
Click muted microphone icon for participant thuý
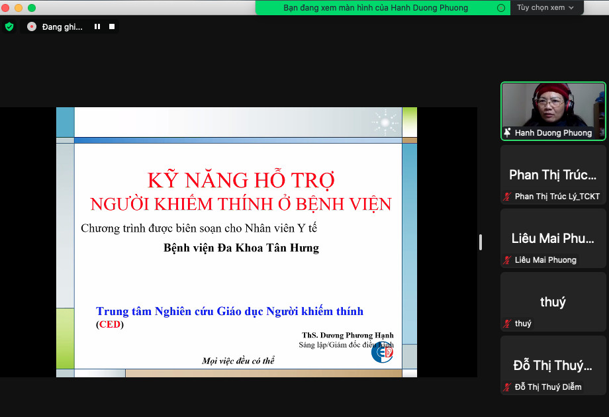coord(508,324)
